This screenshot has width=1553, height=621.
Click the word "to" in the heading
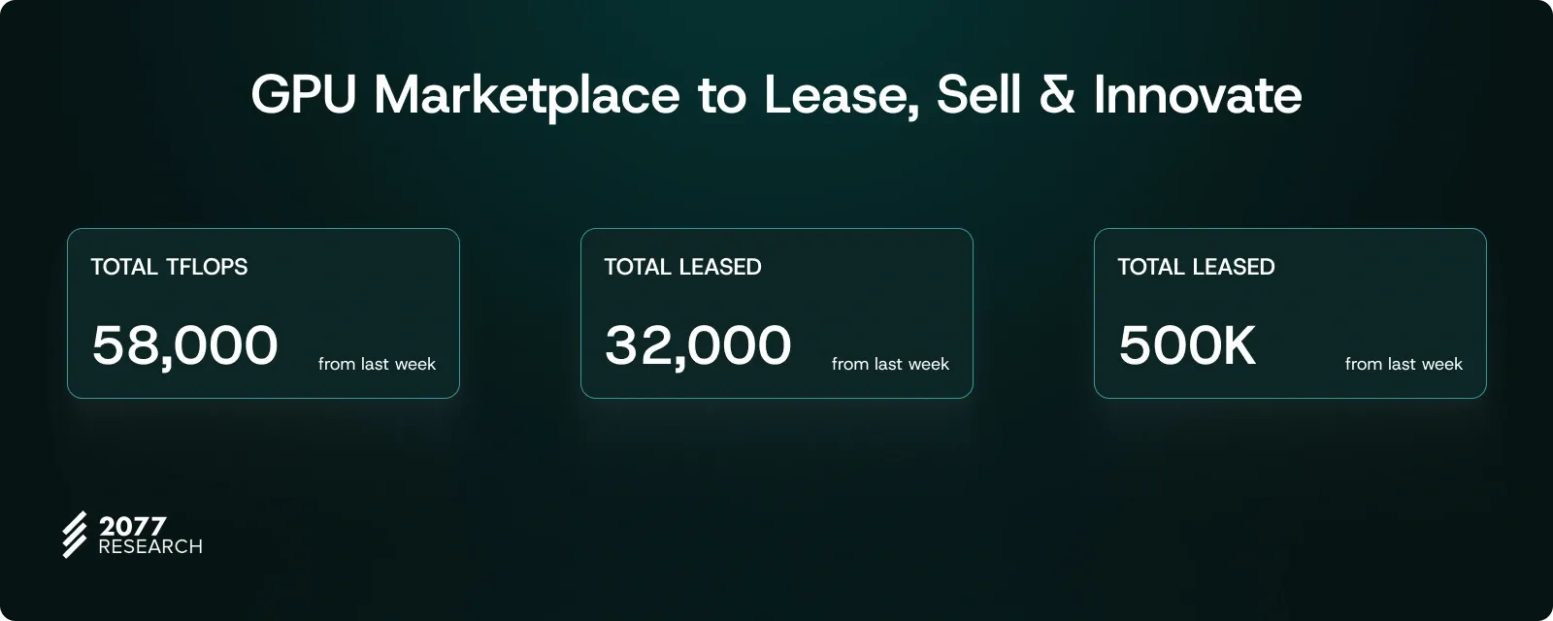pos(722,95)
